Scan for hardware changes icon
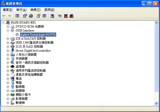The width and height of the screenshot is (160, 112). 52,16
